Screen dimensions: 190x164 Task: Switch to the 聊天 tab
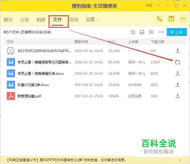point(8,20)
